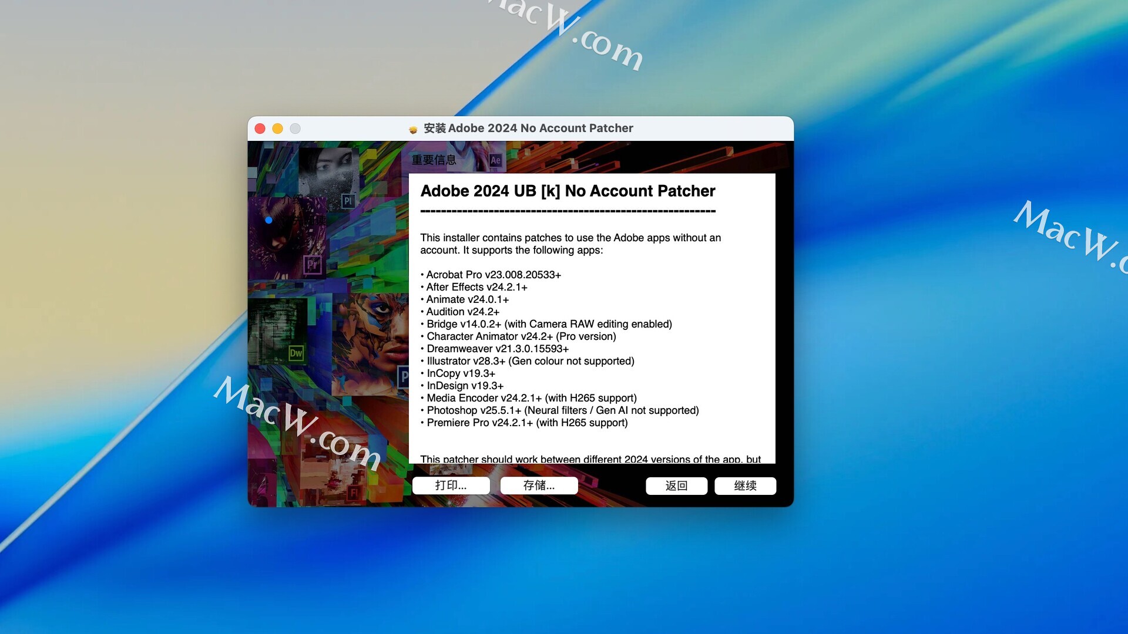The height and width of the screenshot is (634, 1128).
Task: Click the 返回 (Go Back) button
Action: click(676, 485)
